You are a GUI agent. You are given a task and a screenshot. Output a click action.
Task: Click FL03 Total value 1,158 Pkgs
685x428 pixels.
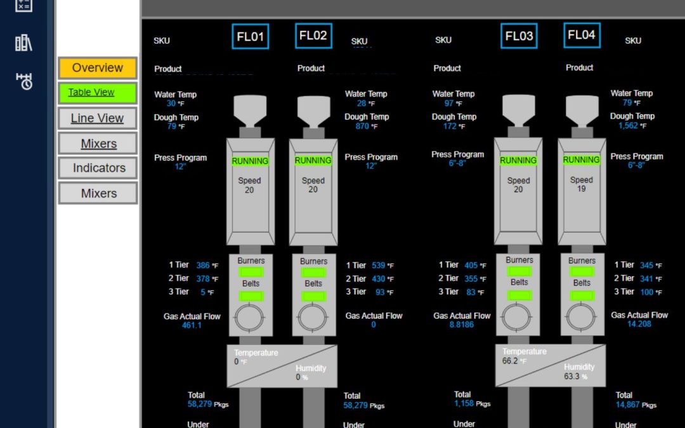tap(473, 403)
